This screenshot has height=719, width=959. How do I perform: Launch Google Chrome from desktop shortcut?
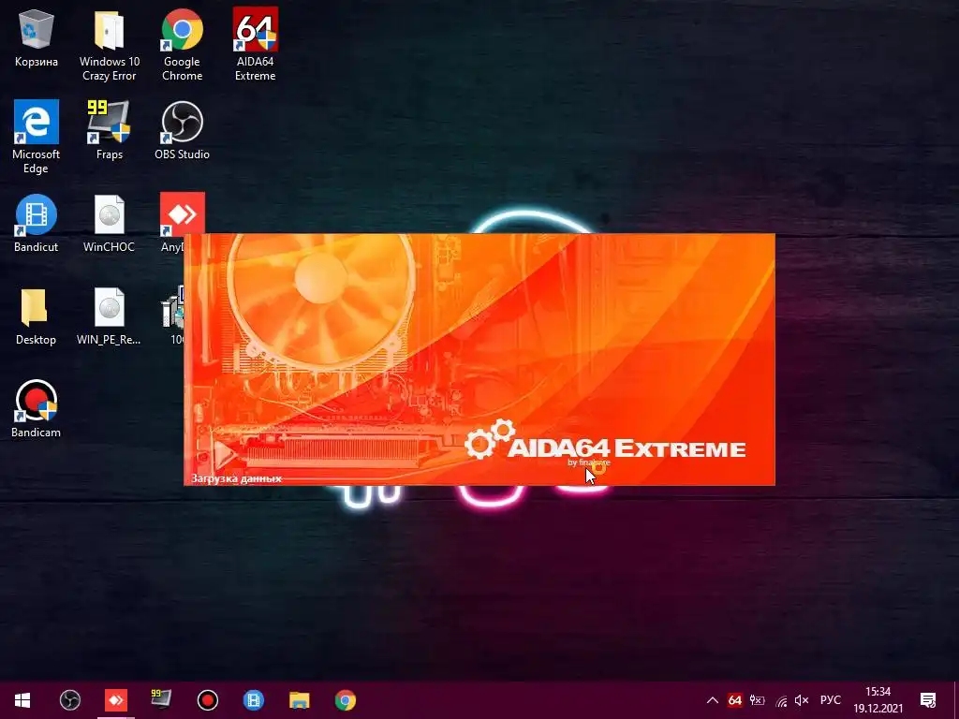183,45
